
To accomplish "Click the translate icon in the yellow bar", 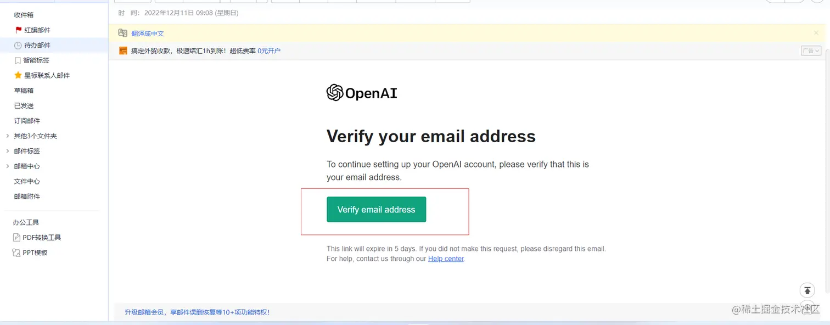I will pyautogui.click(x=123, y=33).
